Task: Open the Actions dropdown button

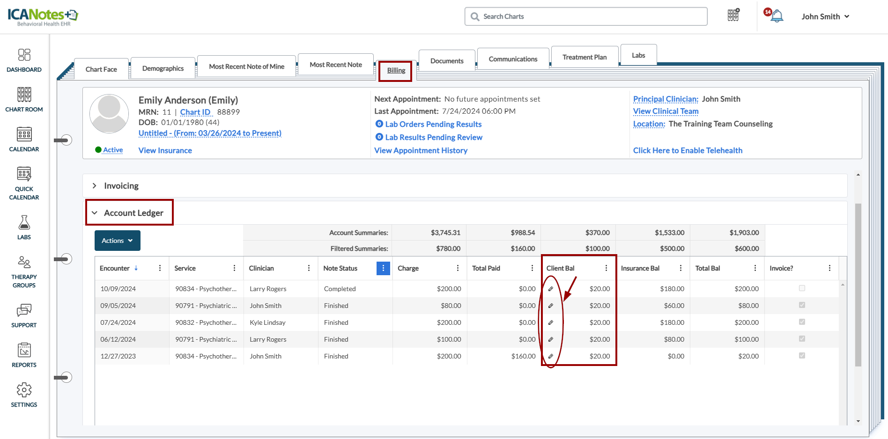Action: point(117,241)
